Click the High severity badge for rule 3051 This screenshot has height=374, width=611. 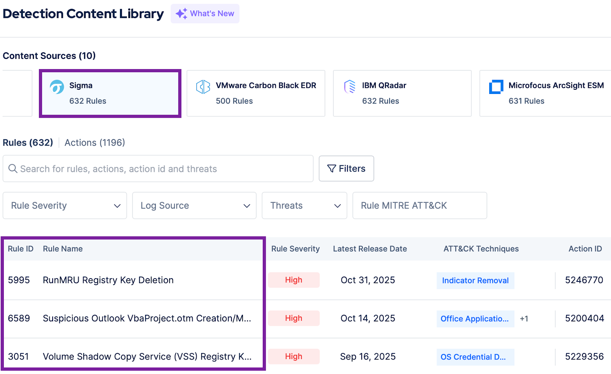click(293, 356)
